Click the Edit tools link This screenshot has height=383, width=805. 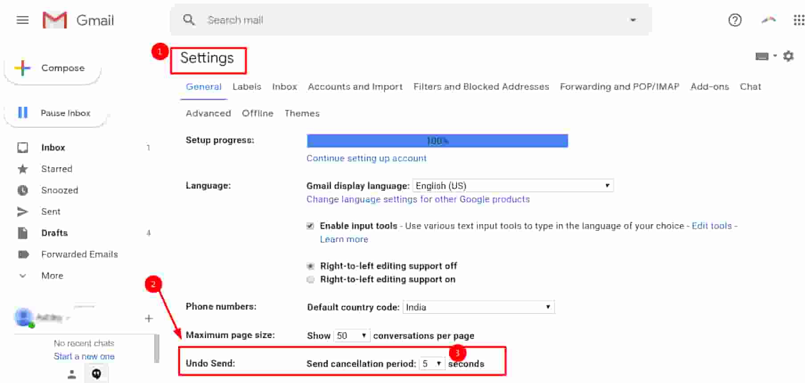[x=712, y=226]
